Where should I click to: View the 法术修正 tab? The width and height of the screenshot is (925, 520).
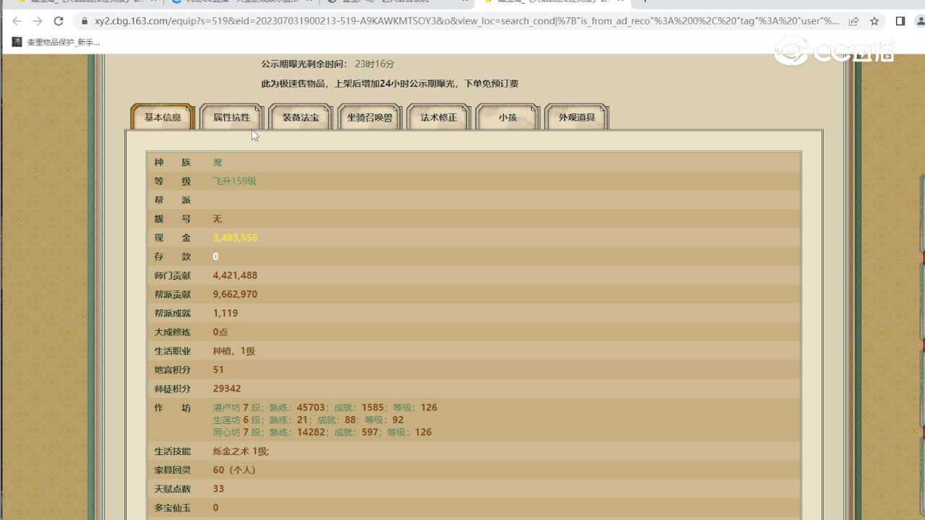click(x=439, y=117)
